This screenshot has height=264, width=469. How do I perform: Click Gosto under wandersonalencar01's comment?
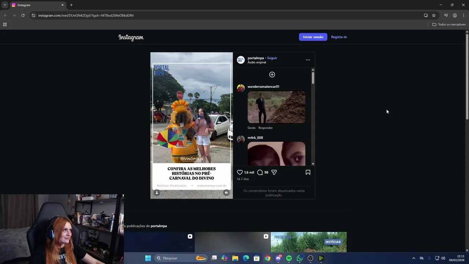(x=251, y=128)
